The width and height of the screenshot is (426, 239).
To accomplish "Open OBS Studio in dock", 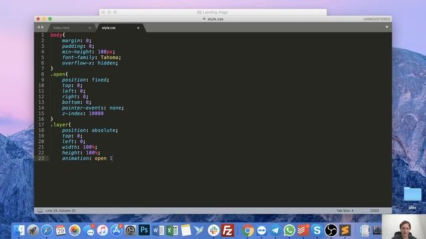I will (x=331, y=230).
